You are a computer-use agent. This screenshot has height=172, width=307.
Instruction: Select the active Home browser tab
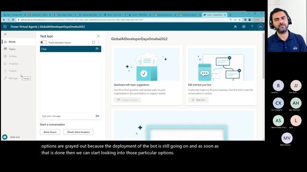215,15
